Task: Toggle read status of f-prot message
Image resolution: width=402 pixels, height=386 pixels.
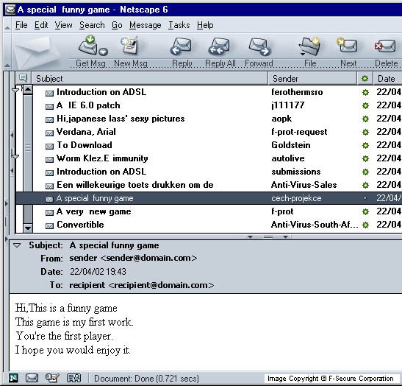Action: [365, 211]
